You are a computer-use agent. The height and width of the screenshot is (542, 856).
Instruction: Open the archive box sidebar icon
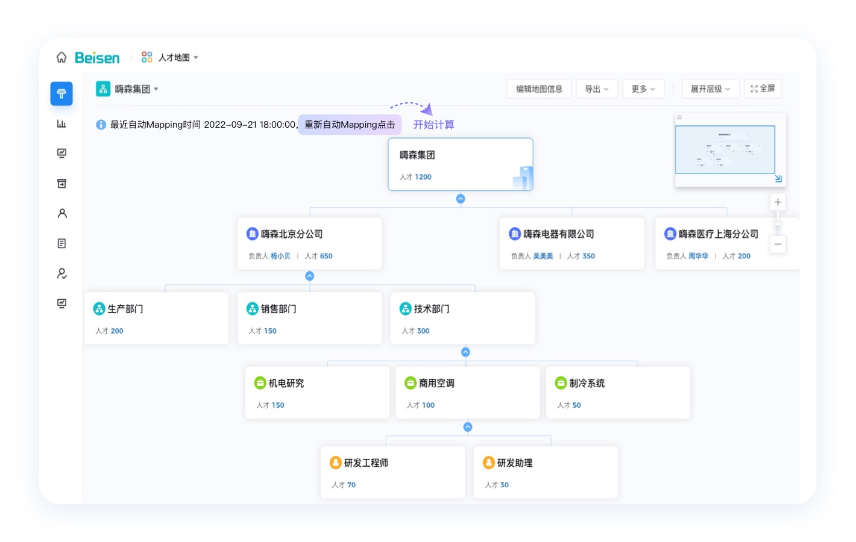[61, 184]
